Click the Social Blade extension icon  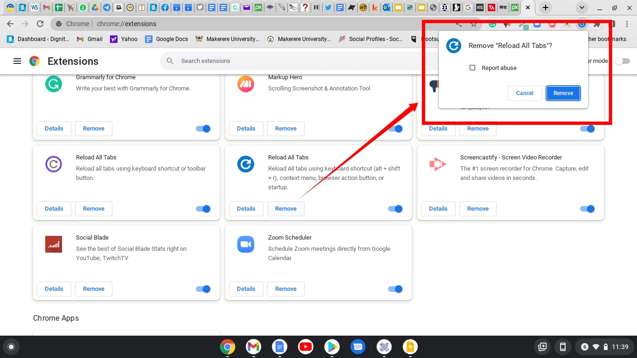[x=54, y=244]
